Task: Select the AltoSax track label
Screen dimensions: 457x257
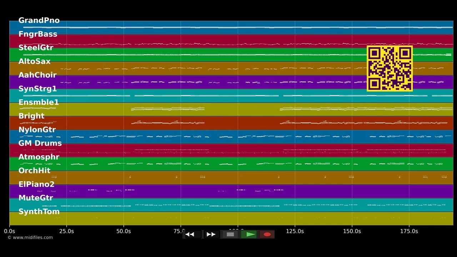Action: pos(34,61)
